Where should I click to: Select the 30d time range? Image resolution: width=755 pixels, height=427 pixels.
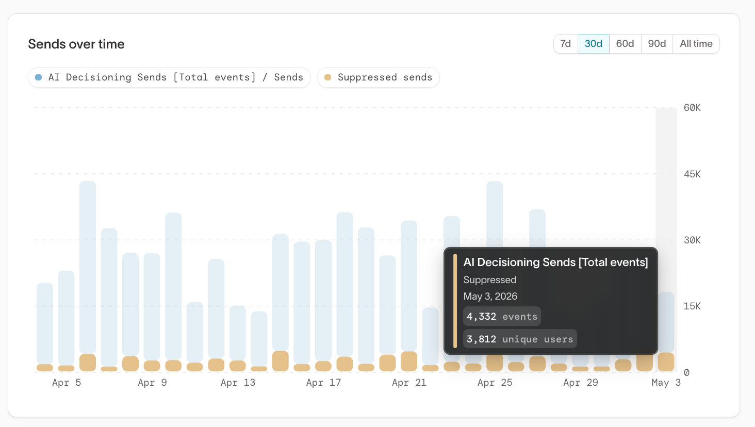click(594, 44)
